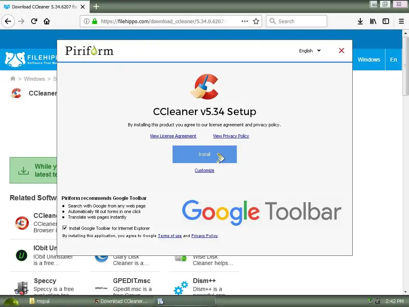Click the page vertical scrollbar thumb
Screen dimensions: 409x307
405,66
